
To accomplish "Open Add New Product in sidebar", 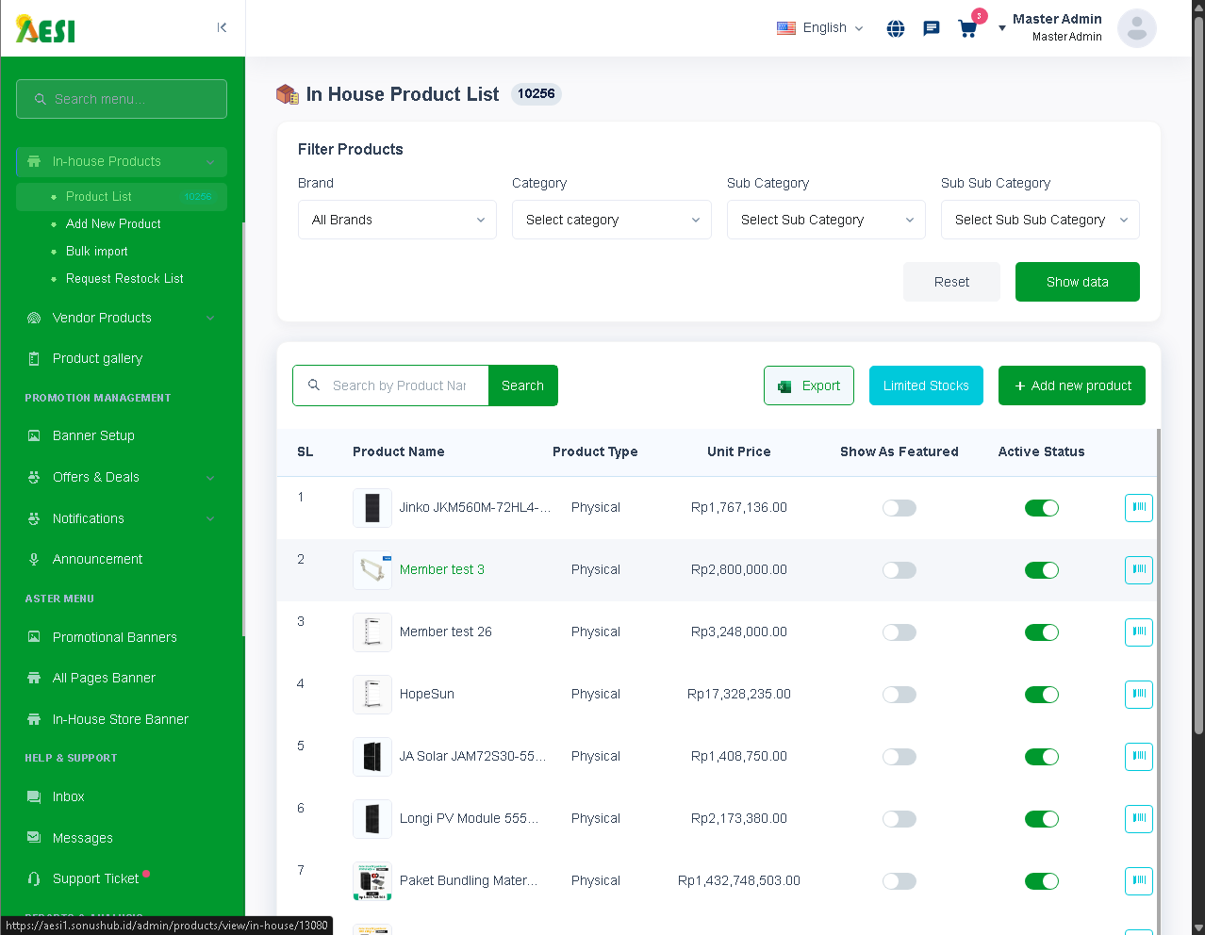I will pos(113,224).
